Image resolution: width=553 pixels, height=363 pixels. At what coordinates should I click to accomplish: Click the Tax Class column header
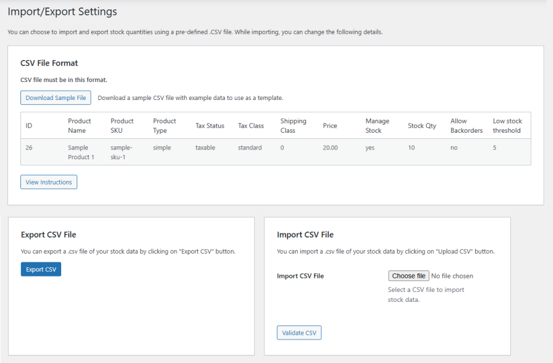(251, 126)
